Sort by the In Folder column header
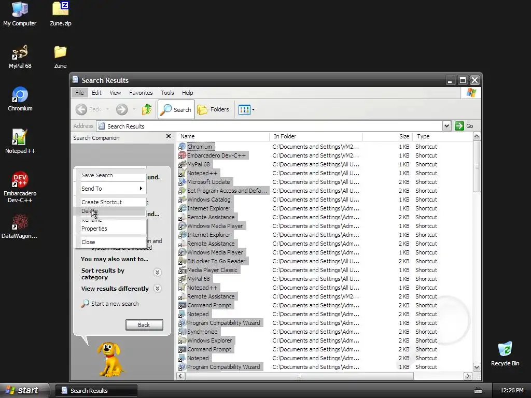This screenshot has width=531, height=398. click(316, 136)
